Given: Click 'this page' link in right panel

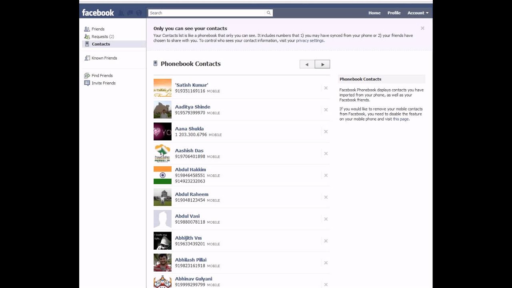Looking at the screenshot, I should coord(401,119).
